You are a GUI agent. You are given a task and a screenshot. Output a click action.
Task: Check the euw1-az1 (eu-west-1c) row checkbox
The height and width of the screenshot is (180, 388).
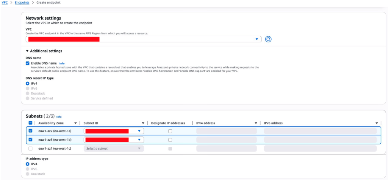tap(31, 149)
